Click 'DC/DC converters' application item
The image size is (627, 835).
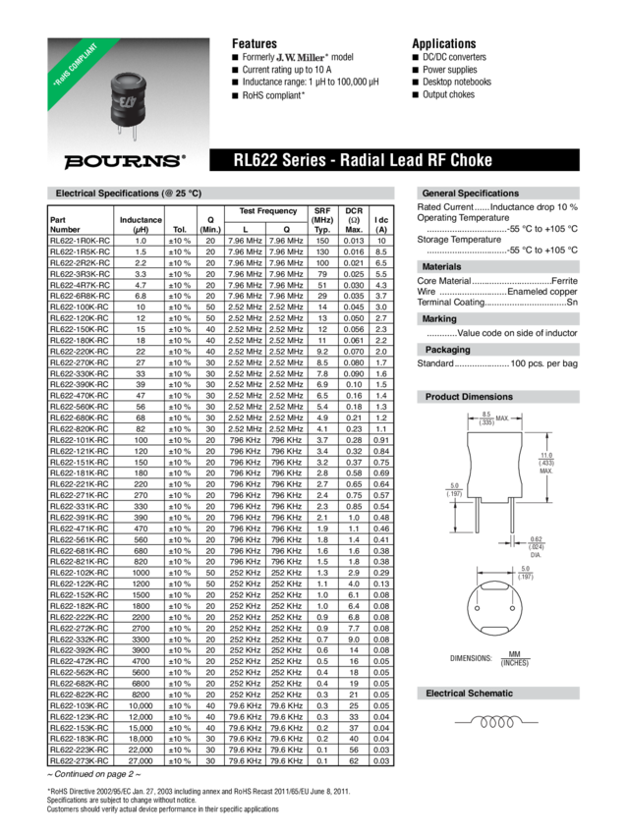click(x=454, y=57)
